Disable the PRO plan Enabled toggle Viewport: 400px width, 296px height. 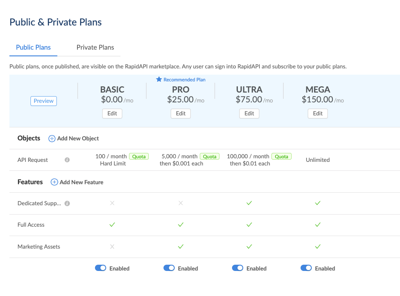point(169,268)
